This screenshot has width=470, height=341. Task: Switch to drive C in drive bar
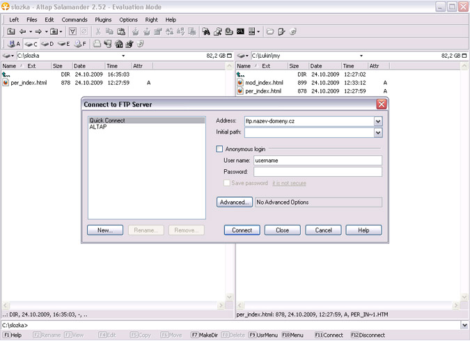tap(31, 43)
